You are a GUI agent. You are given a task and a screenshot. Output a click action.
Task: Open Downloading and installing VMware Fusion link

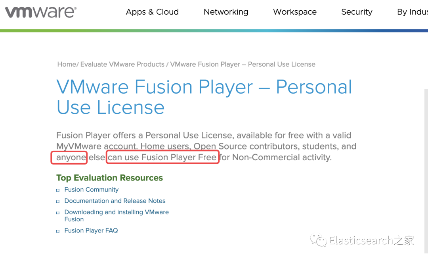coord(117,212)
